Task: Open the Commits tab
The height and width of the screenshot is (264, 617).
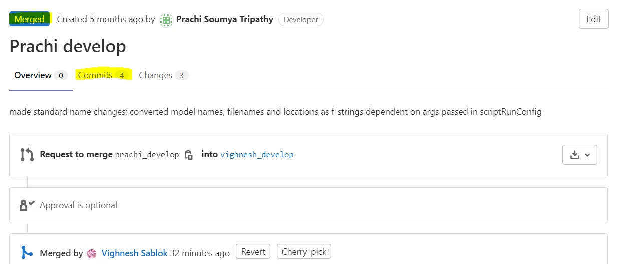Action: pyautogui.click(x=95, y=75)
